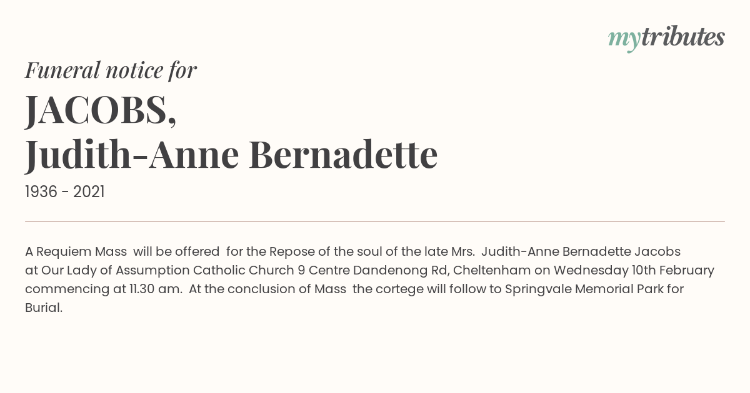Click the horizontal divider line
Viewport: 750px width, 393px height.
[375, 221]
